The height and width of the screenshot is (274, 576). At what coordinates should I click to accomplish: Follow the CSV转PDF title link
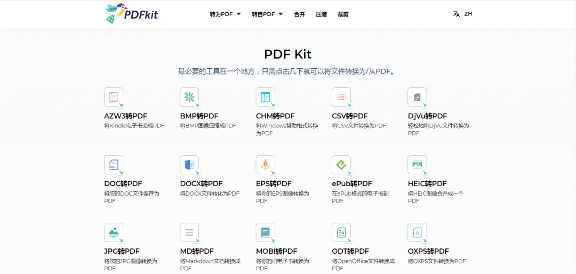click(x=350, y=116)
